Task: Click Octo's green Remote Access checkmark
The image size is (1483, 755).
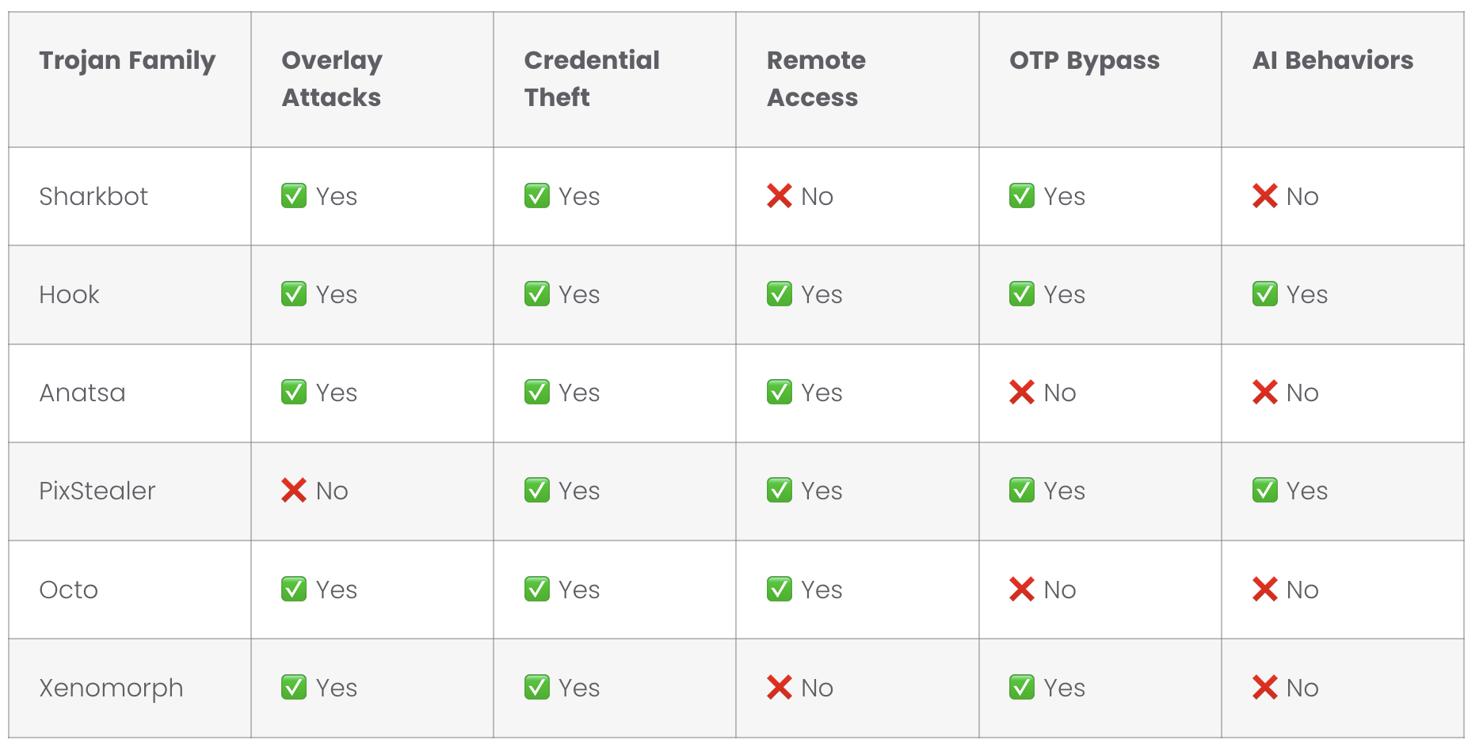Action: point(780,590)
